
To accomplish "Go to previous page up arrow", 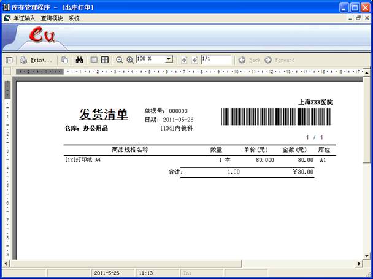I will pos(184,60).
